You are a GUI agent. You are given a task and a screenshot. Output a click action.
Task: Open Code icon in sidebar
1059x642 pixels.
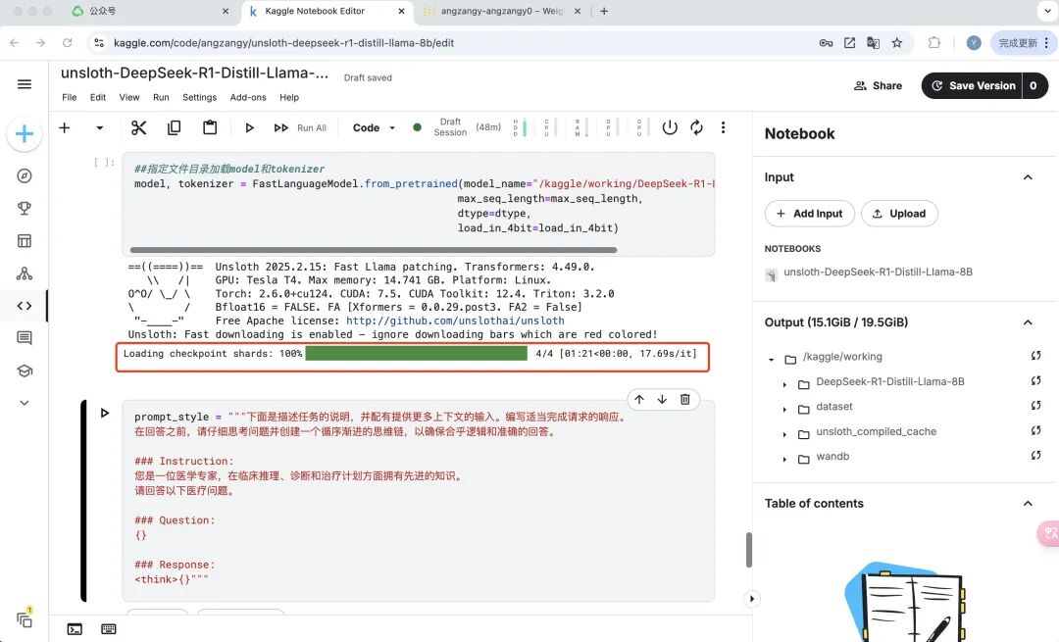coord(25,306)
